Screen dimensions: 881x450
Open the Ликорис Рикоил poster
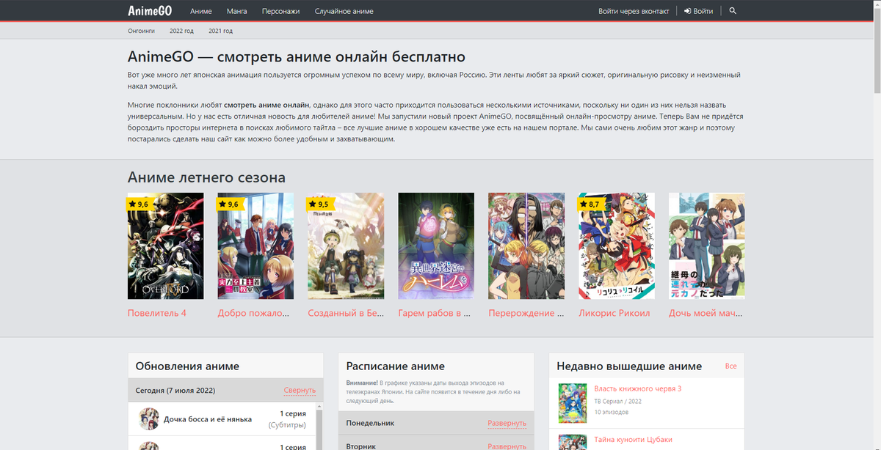[617, 246]
